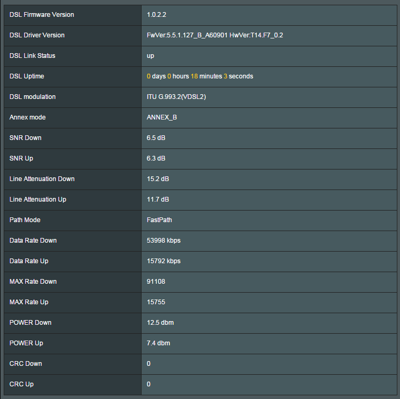This screenshot has width=400, height=399.
Task: Click the ANNEX_B annex mode value
Action: click(162, 117)
